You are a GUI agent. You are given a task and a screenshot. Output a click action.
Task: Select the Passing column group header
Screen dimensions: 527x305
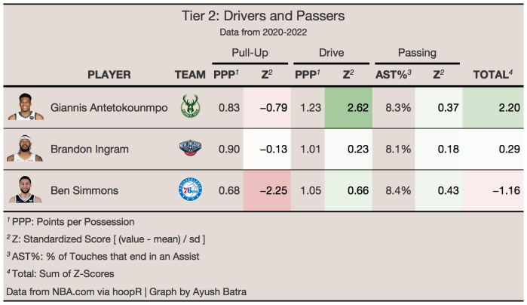coord(416,54)
